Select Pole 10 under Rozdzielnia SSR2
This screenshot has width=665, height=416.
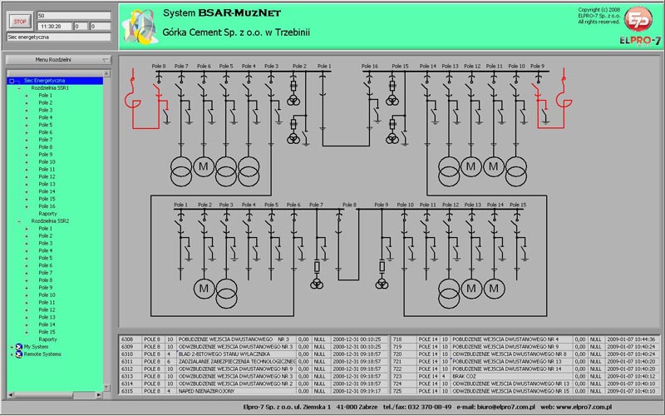[47, 295]
